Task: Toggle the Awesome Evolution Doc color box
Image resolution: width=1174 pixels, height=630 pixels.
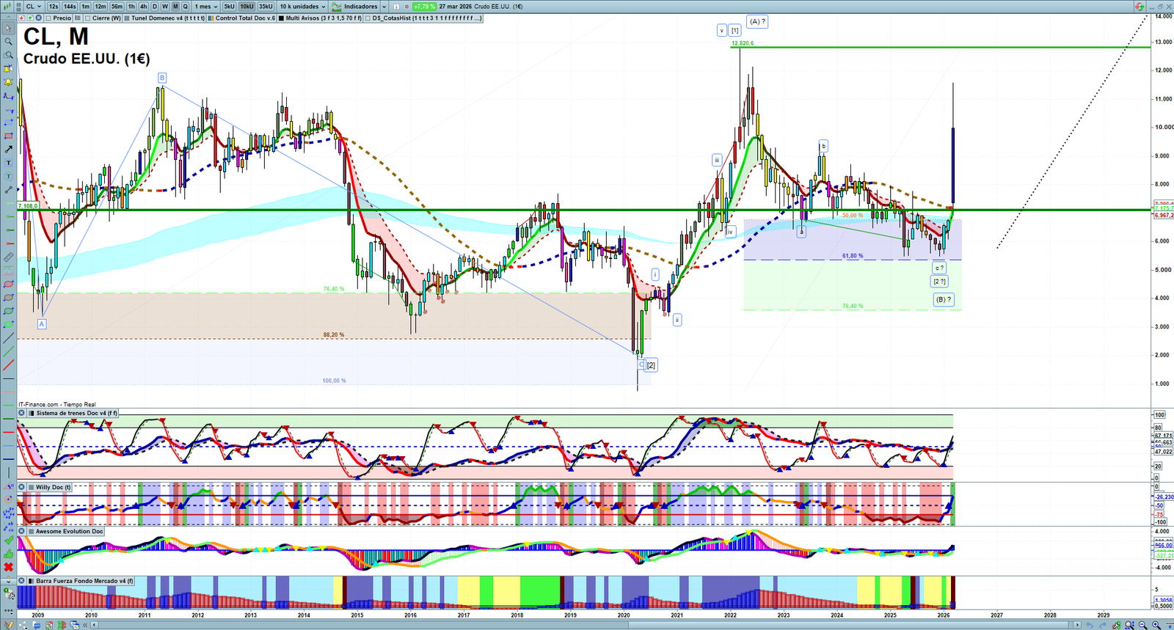Action: [32, 531]
